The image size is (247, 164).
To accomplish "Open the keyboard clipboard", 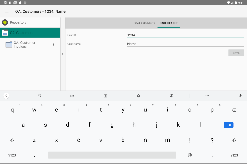I will 105,95.
